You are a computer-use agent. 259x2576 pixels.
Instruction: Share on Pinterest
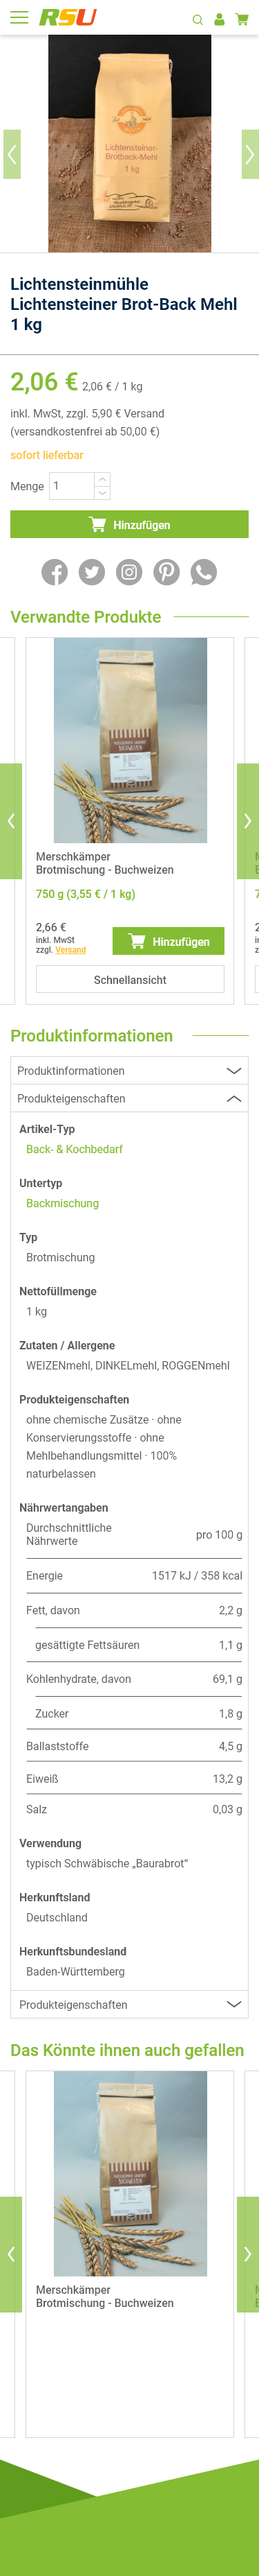point(166,572)
